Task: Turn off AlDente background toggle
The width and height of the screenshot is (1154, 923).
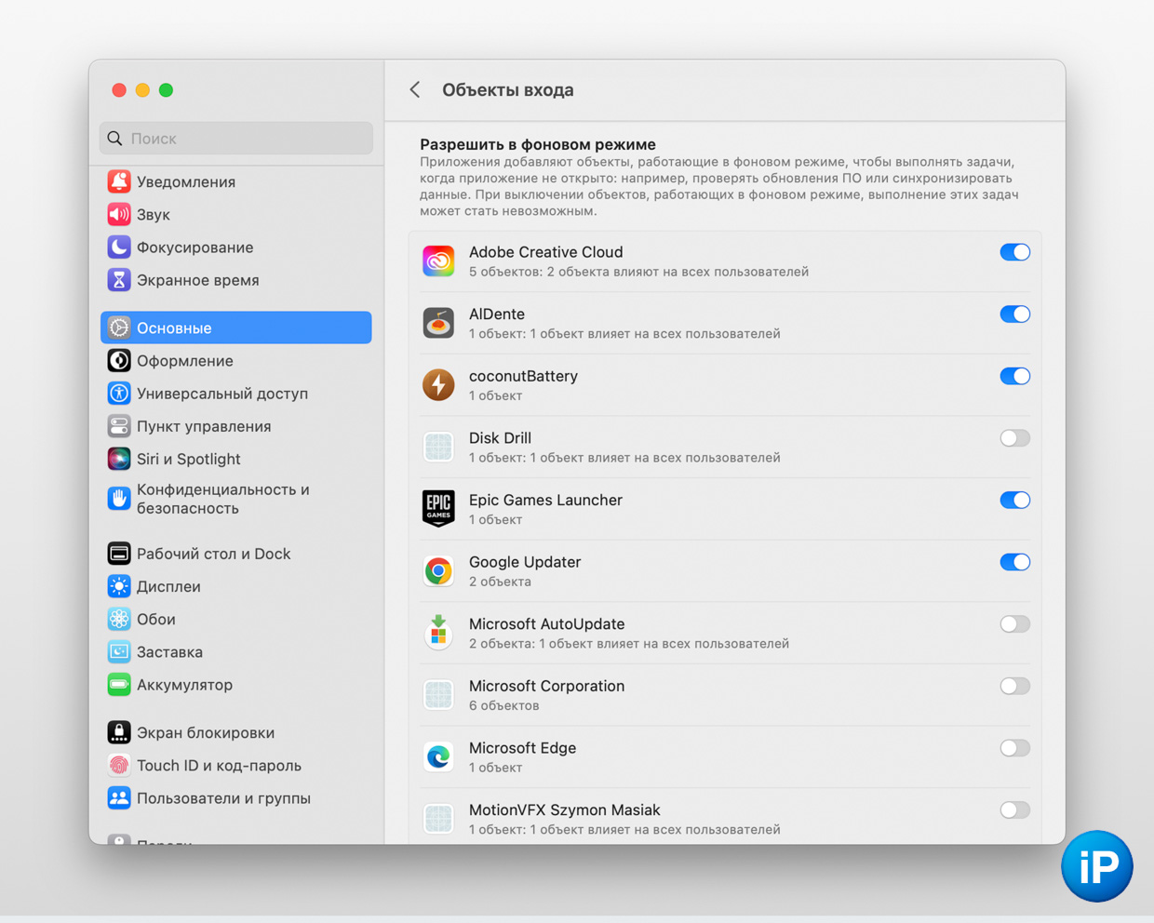Action: pyautogui.click(x=1014, y=314)
